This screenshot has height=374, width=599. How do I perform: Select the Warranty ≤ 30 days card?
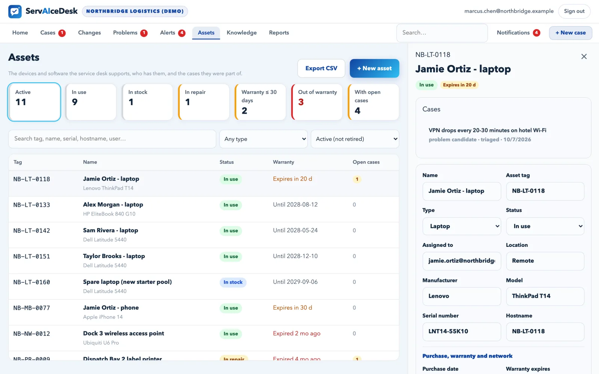pos(260,102)
